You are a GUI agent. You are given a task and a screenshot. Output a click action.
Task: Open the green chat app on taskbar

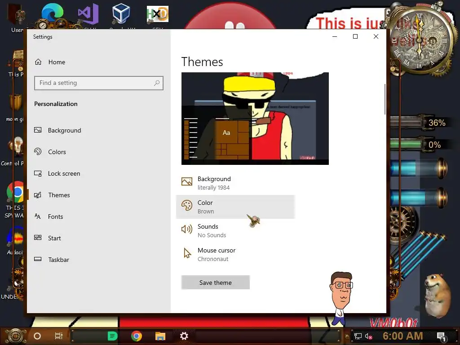click(112, 336)
